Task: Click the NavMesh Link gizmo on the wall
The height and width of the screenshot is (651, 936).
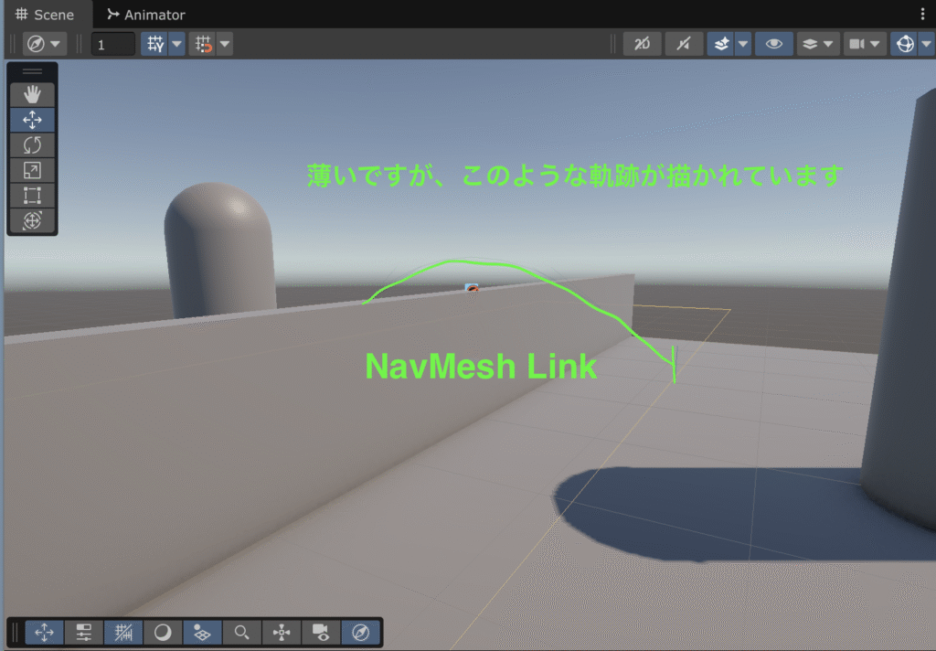Action: pyautogui.click(x=472, y=288)
